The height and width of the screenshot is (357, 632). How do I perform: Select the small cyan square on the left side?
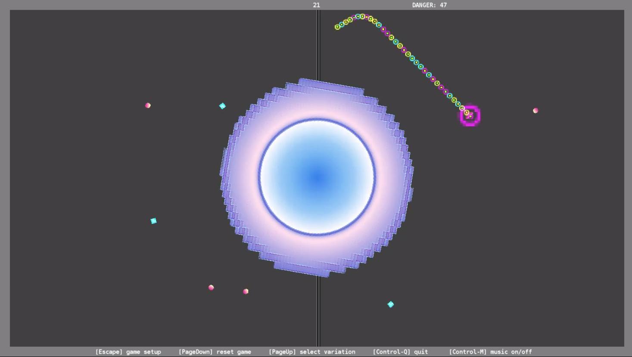pyautogui.click(x=153, y=220)
